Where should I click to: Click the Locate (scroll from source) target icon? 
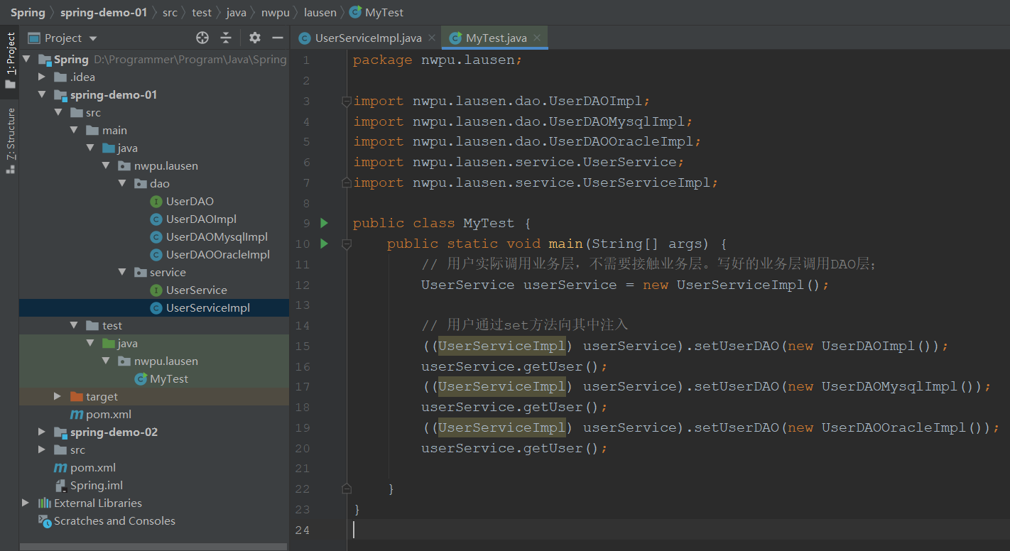202,38
